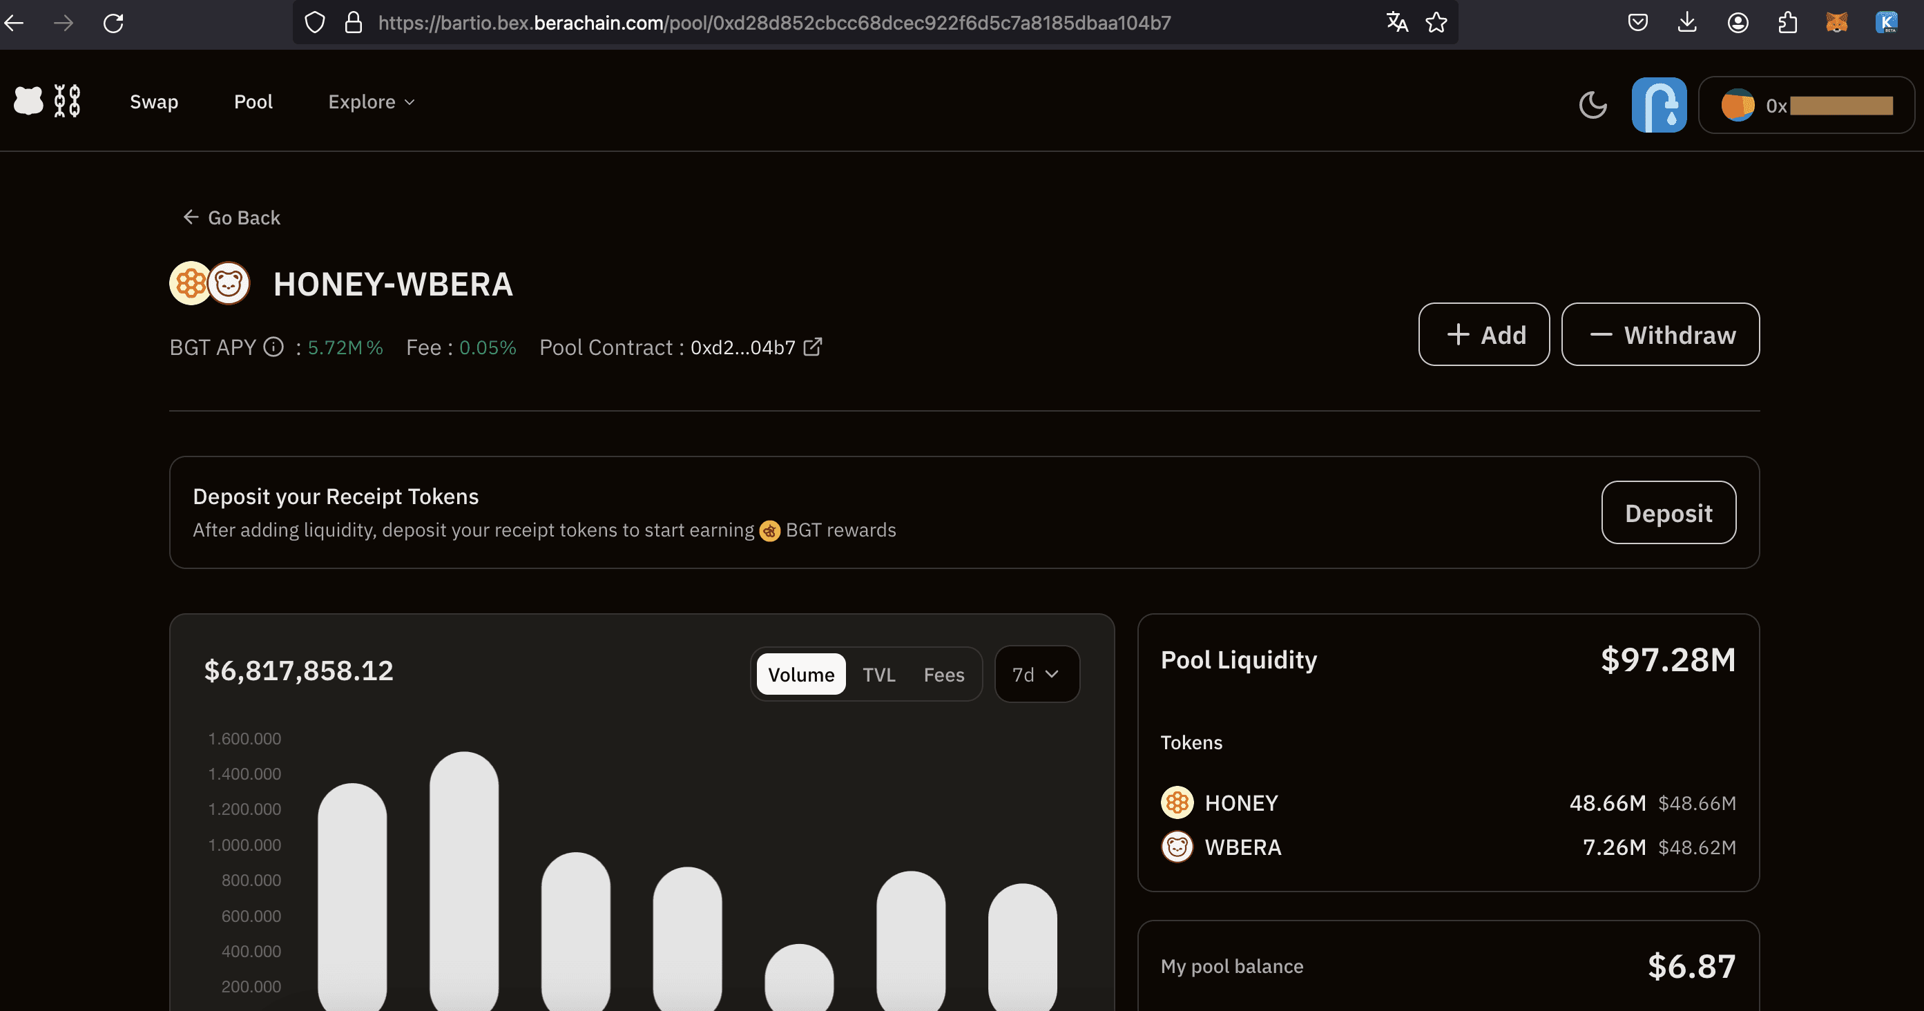This screenshot has width=1924, height=1011.
Task: Click the Berachain bear logo
Action: click(29, 101)
